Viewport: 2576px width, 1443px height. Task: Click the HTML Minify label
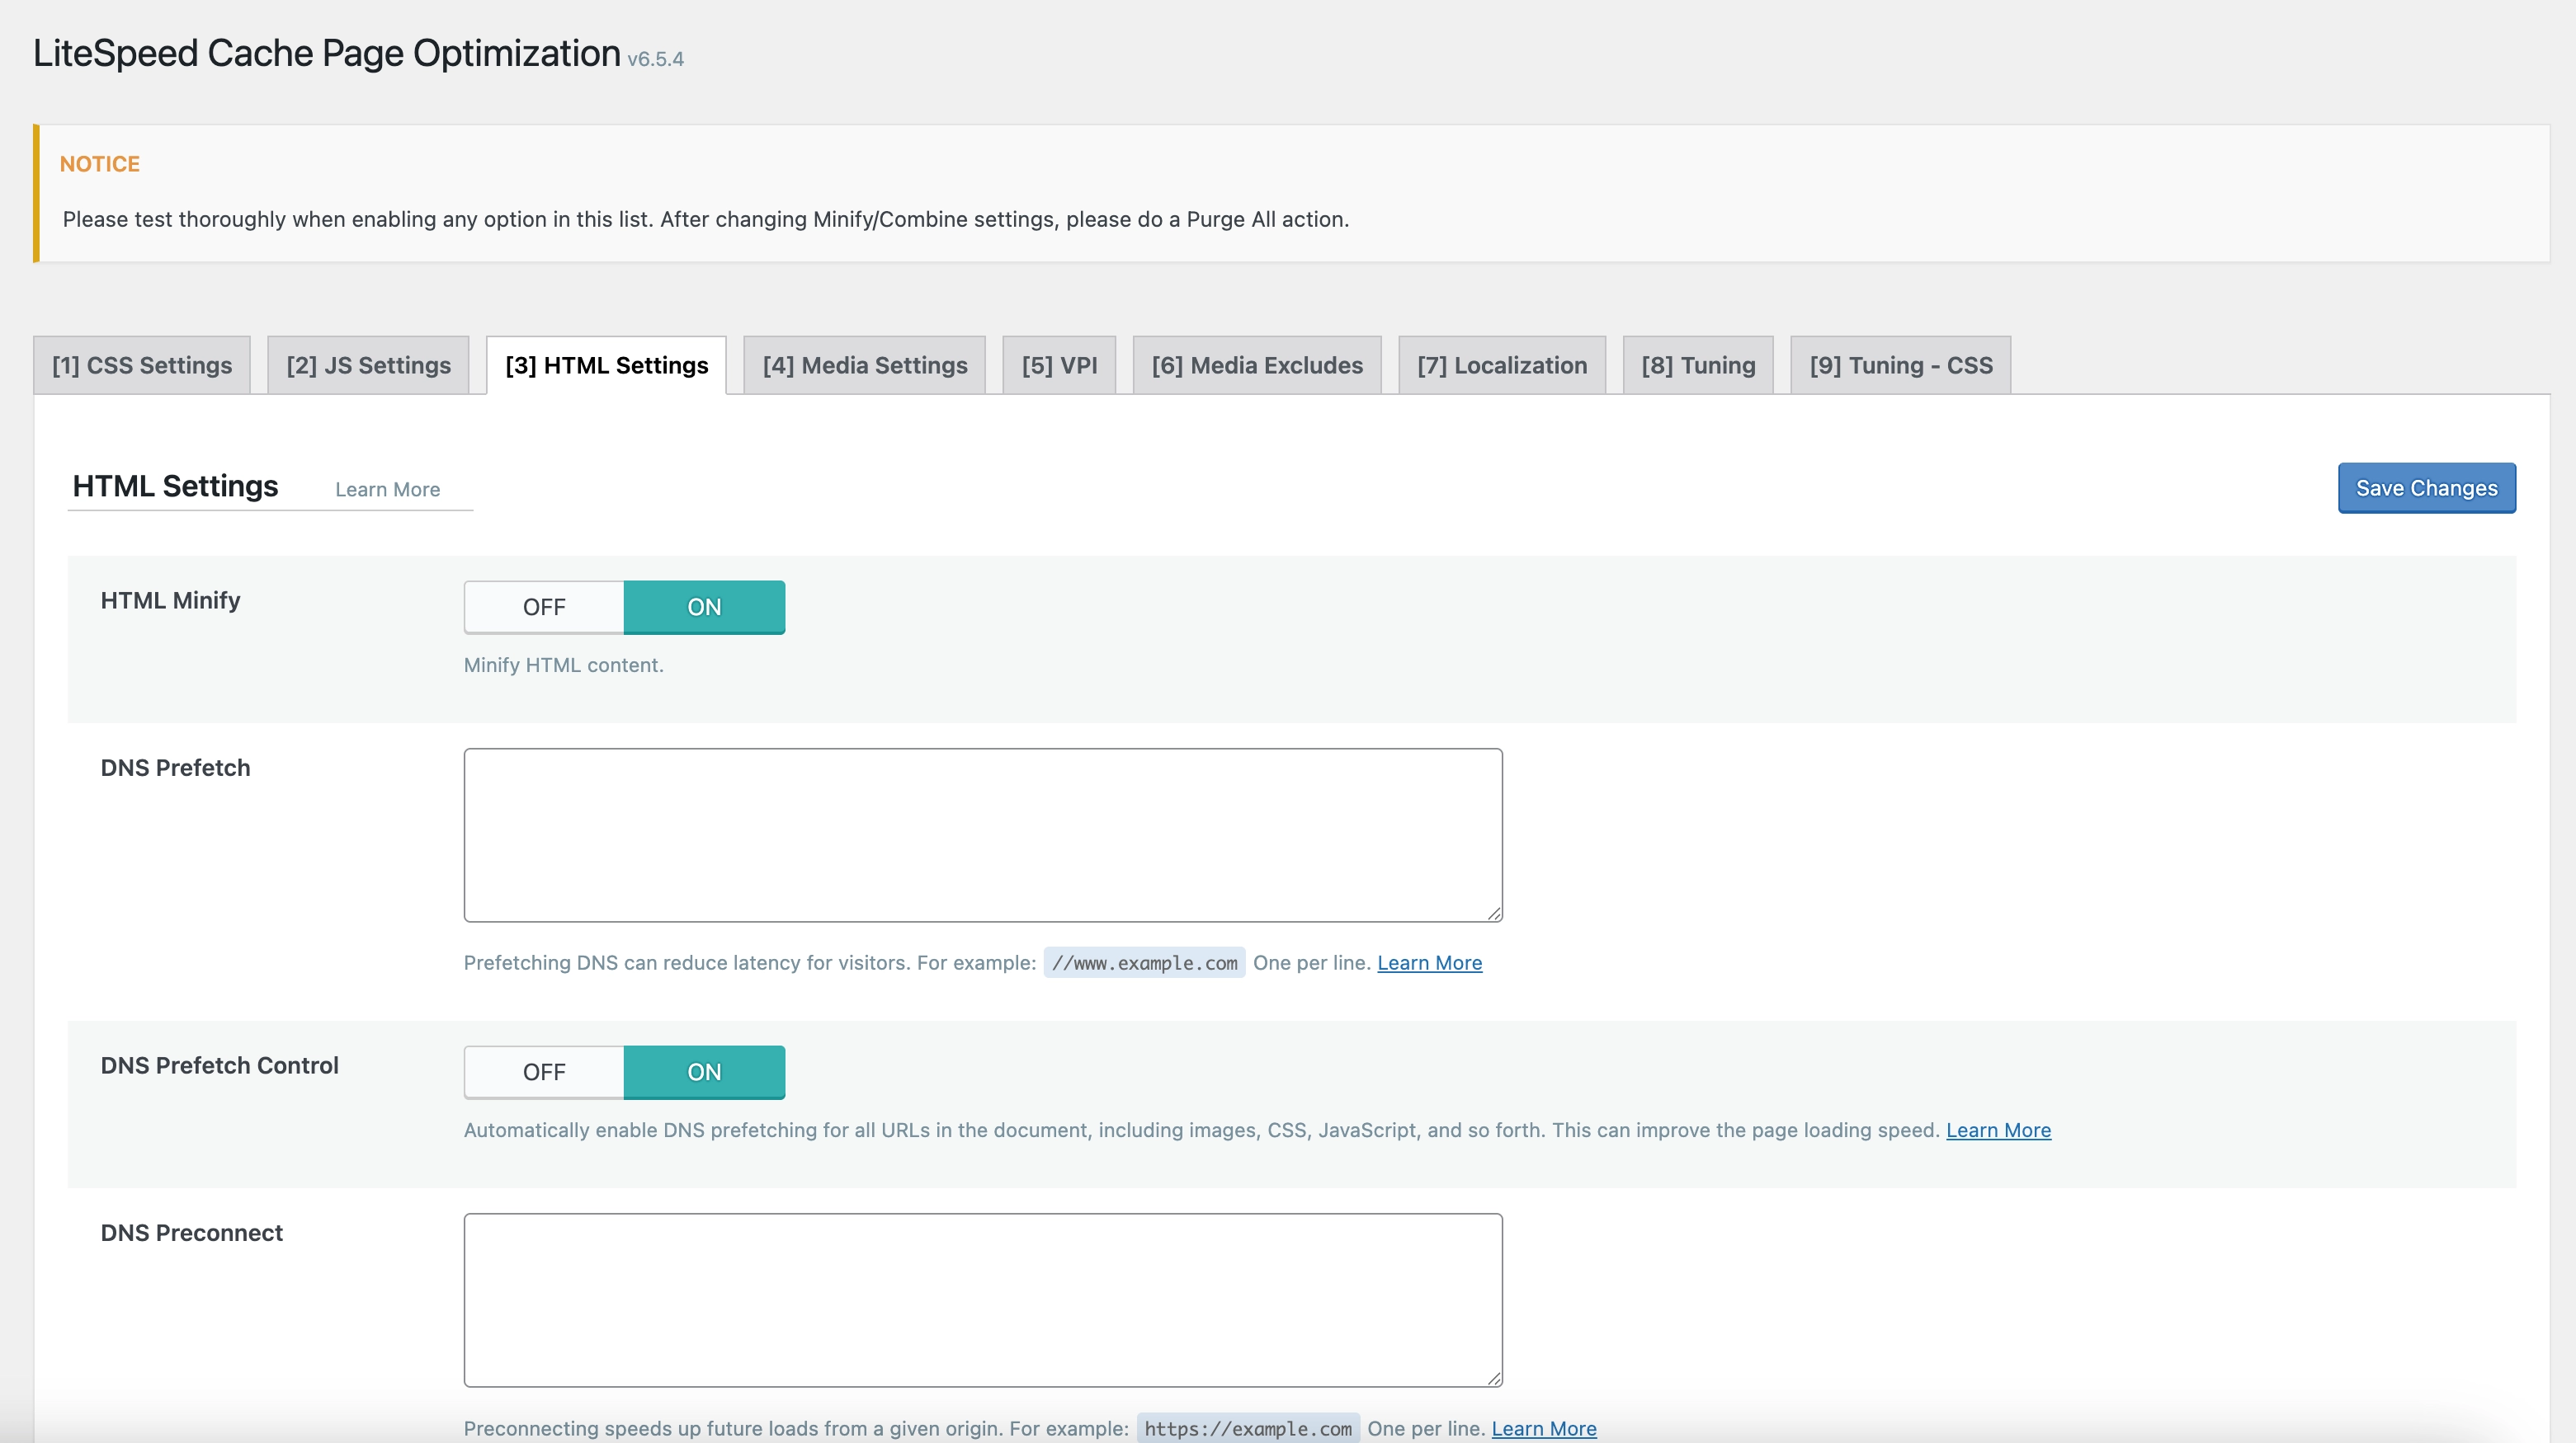pos(170,599)
